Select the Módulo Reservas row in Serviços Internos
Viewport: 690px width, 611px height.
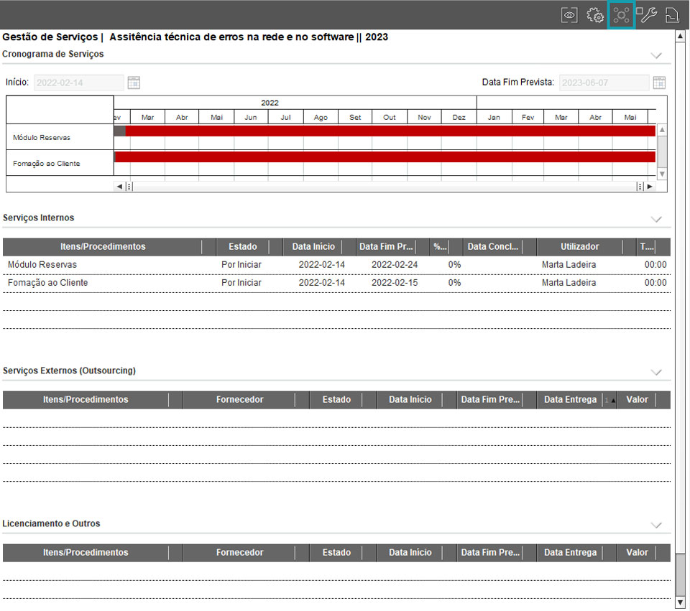pos(42,265)
